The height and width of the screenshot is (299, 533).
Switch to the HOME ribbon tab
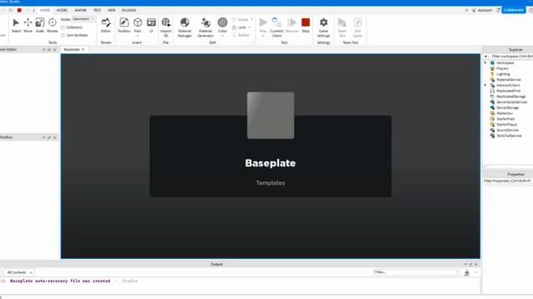point(45,10)
